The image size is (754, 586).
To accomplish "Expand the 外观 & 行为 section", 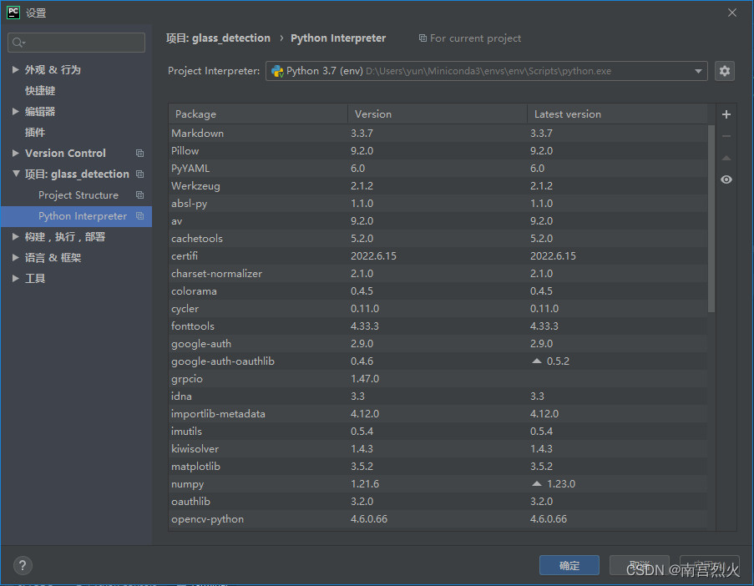I will [x=15, y=70].
